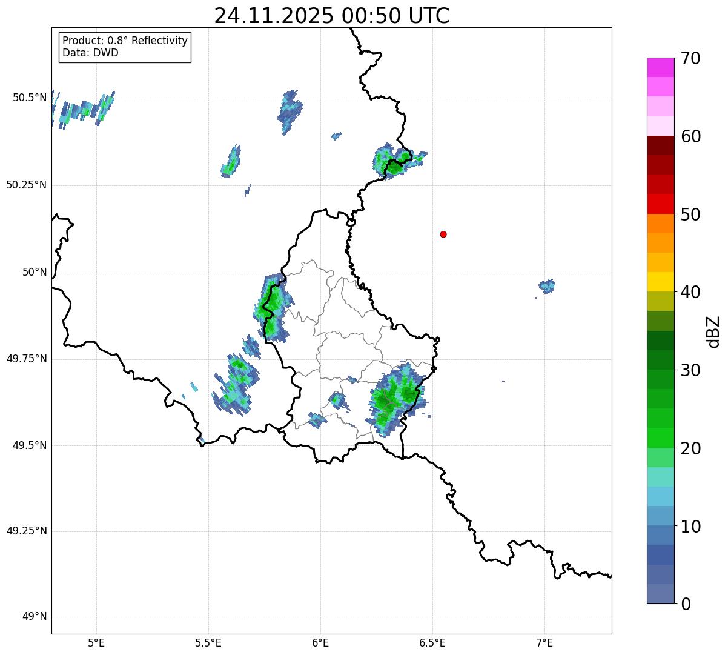Select the yellow 40 dBZ colorbar band

660,282
